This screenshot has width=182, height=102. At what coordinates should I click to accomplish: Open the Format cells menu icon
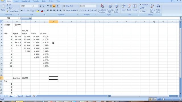pyautogui.click(x=135, y=6)
